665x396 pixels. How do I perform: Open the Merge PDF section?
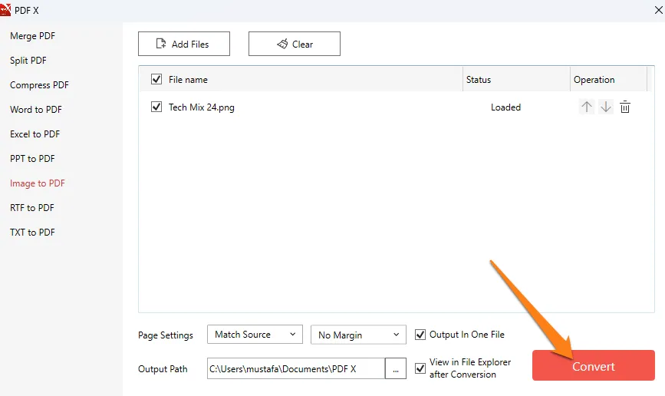33,36
